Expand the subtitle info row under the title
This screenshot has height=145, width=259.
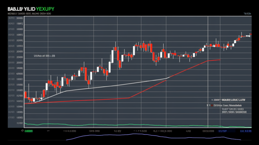pos(29,14)
